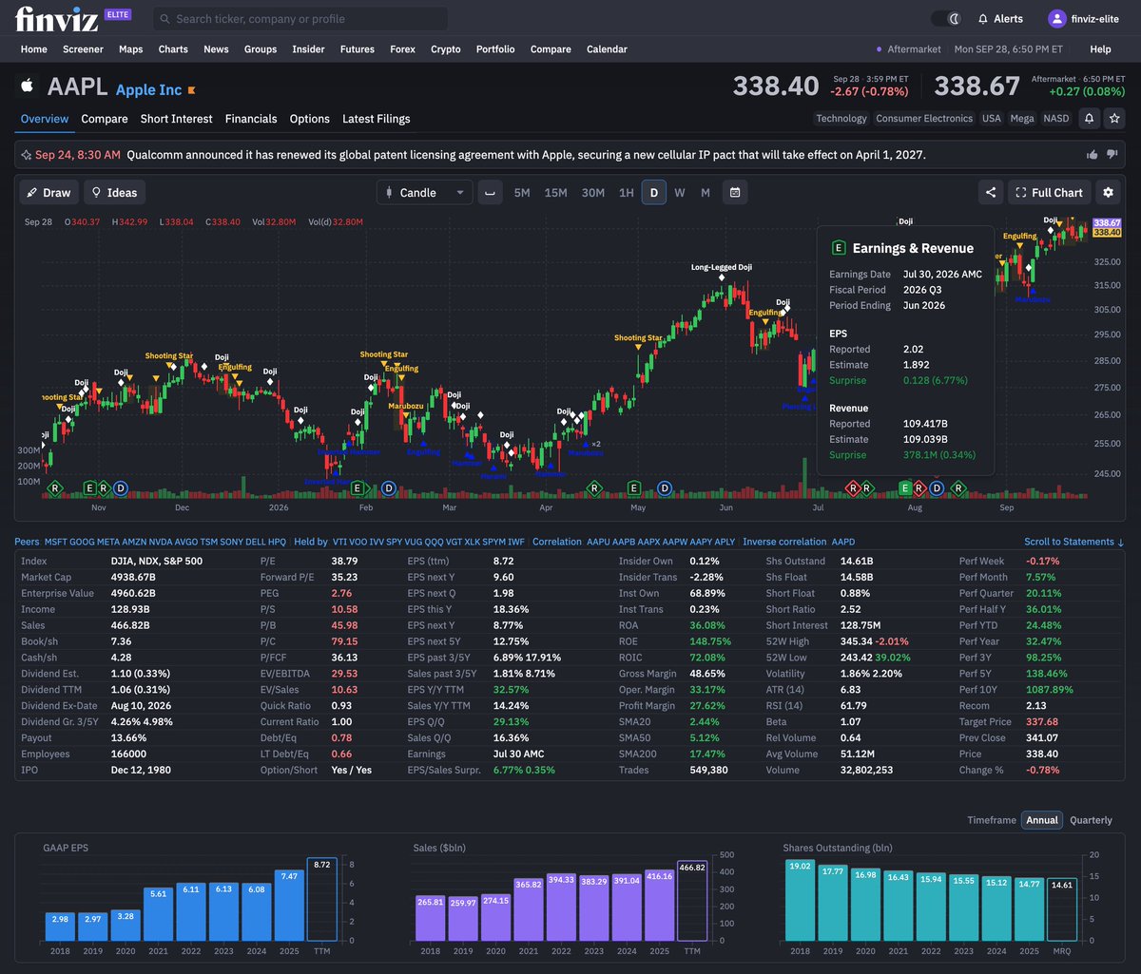Click the Long-Legged Doji pattern label

pos(722,268)
